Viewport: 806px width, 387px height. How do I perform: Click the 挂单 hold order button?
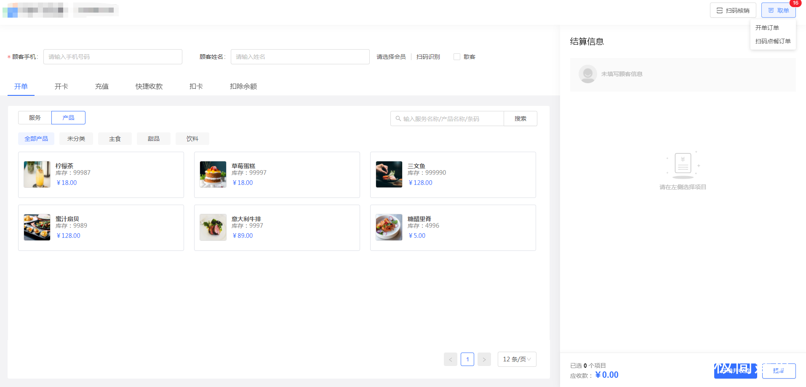click(x=779, y=371)
